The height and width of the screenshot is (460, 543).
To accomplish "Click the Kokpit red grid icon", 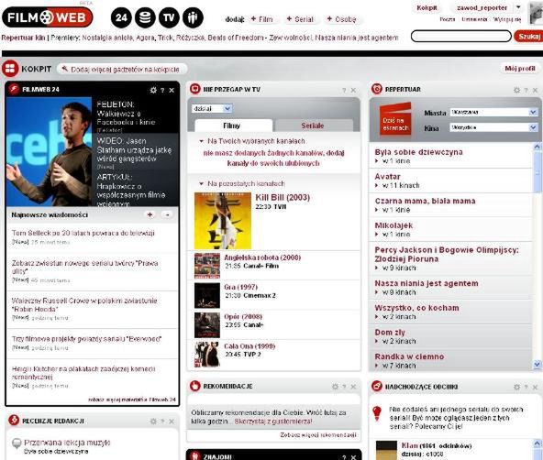I will click(10, 69).
